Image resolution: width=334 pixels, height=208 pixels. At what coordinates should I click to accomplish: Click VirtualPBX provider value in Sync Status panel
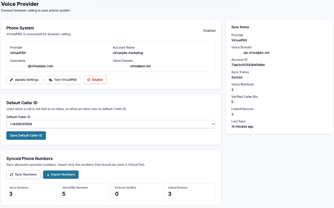[239, 40]
